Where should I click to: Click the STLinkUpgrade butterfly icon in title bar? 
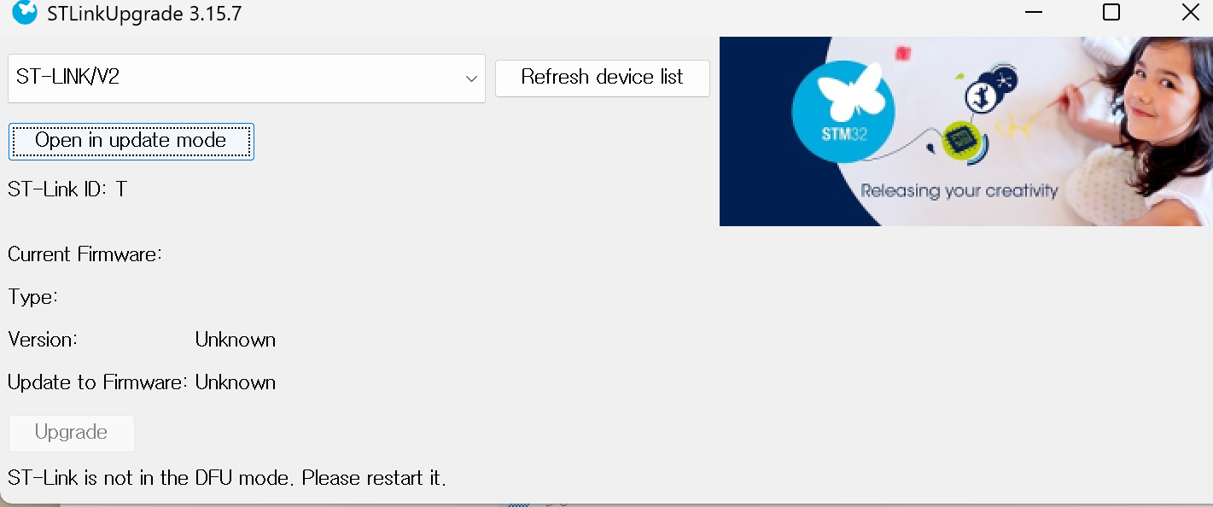(25, 13)
